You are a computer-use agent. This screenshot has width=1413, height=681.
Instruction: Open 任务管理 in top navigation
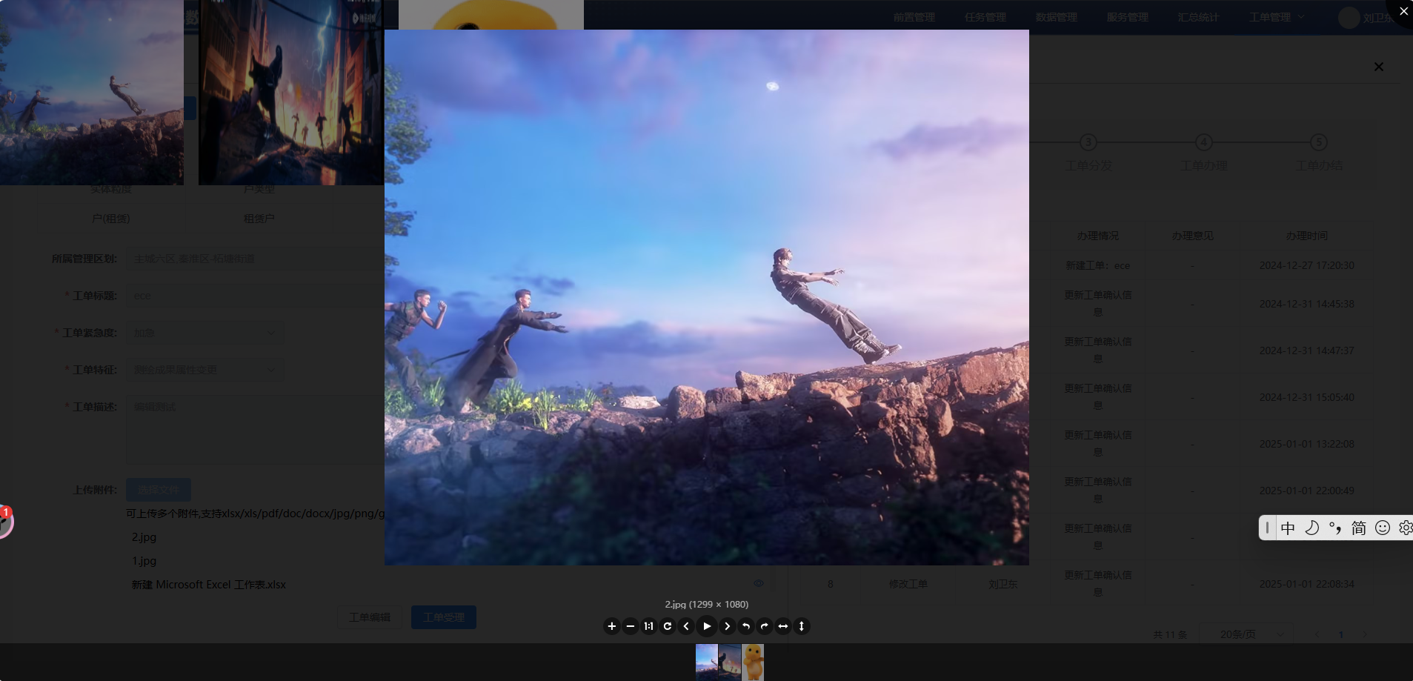985,17
